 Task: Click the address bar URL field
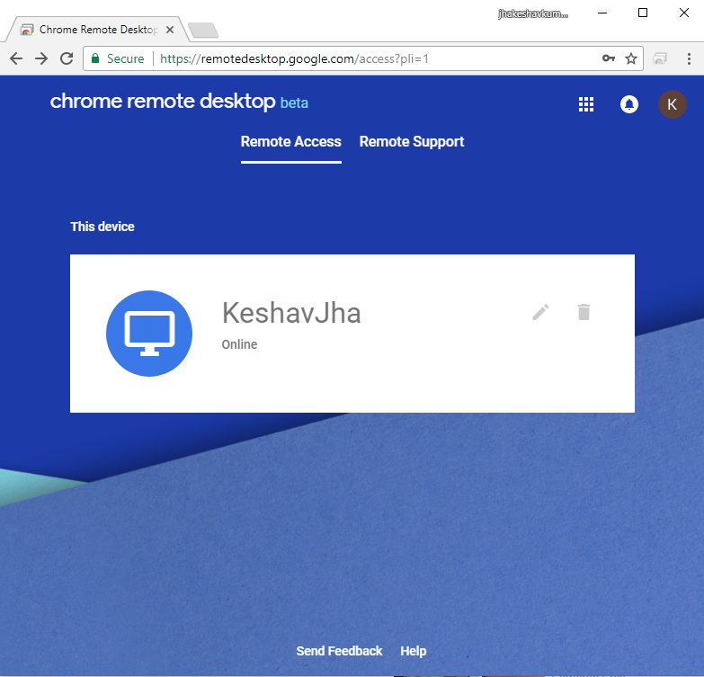click(x=362, y=58)
